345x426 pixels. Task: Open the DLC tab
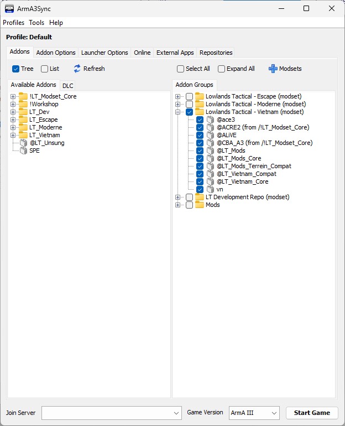[x=67, y=86]
